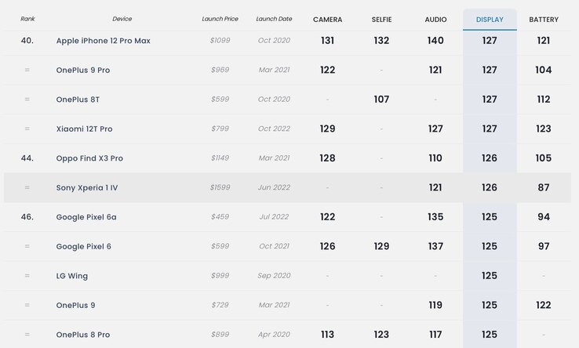This screenshot has width=579, height=348.
Task: Select the AUDIO score column header
Action: click(435, 20)
